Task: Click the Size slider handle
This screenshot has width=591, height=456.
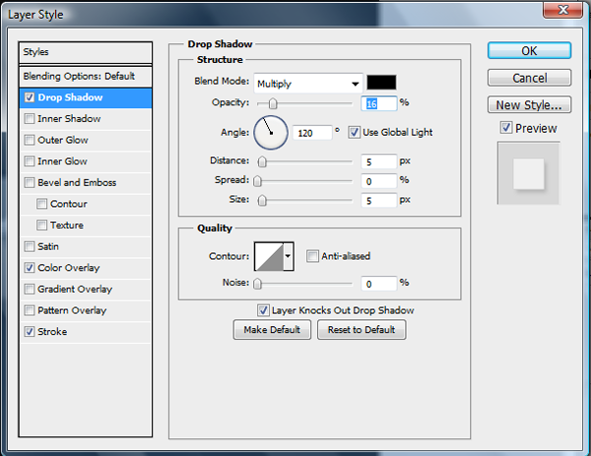Action: pos(262,201)
